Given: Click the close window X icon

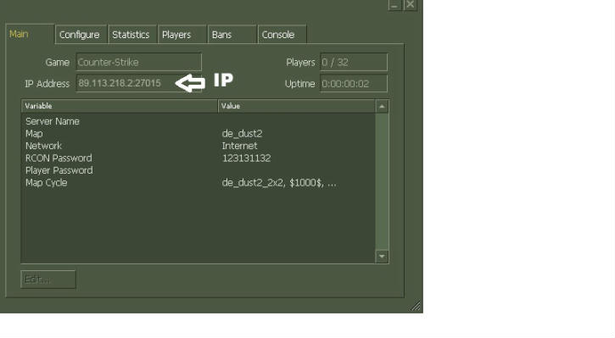Looking at the screenshot, I should [x=410, y=5].
